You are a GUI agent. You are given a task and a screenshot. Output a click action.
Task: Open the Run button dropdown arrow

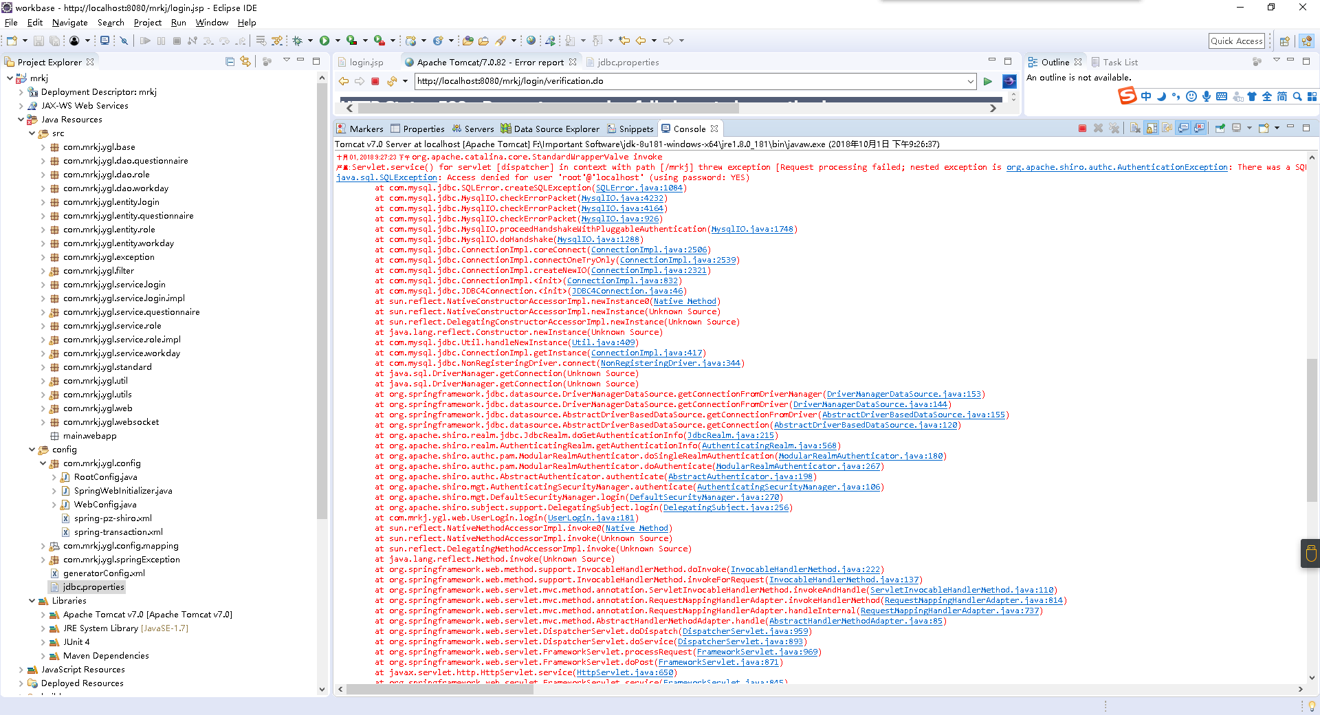337,41
